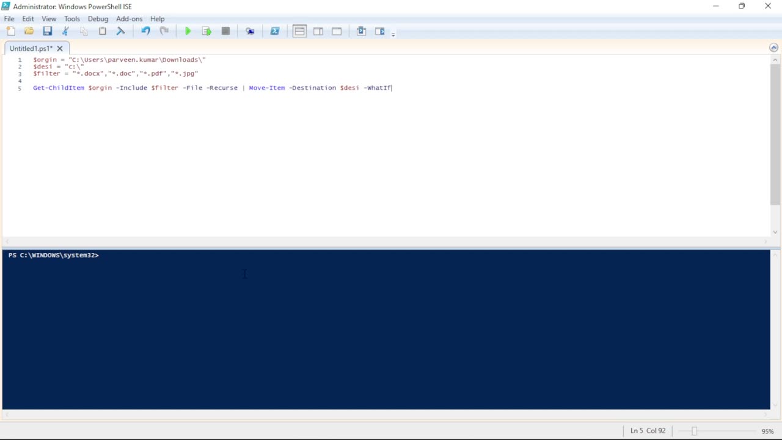Start PowerShell.exe console icon

click(x=275, y=31)
